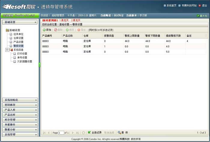This screenshot has width=210, height=142.
Task: Expand the 库存管理 sidebar panel
Action: click(x=20, y=120)
